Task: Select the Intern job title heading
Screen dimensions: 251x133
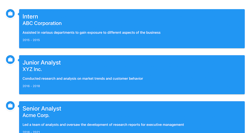Action: click(x=30, y=16)
